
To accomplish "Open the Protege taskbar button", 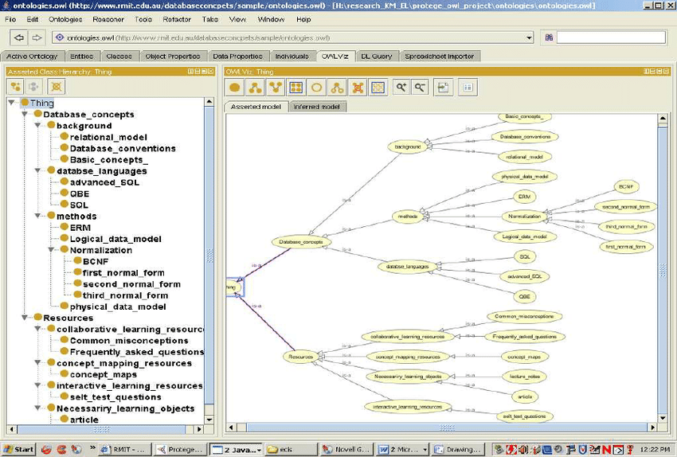I will (x=181, y=449).
